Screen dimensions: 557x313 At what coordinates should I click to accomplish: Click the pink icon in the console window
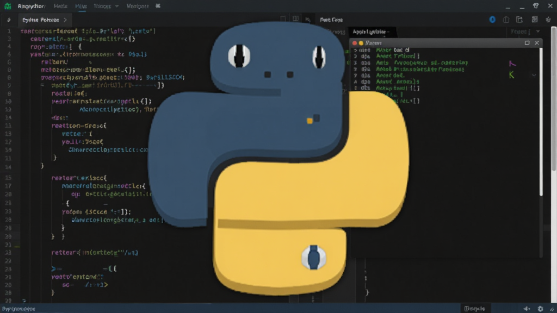(x=512, y=64)
